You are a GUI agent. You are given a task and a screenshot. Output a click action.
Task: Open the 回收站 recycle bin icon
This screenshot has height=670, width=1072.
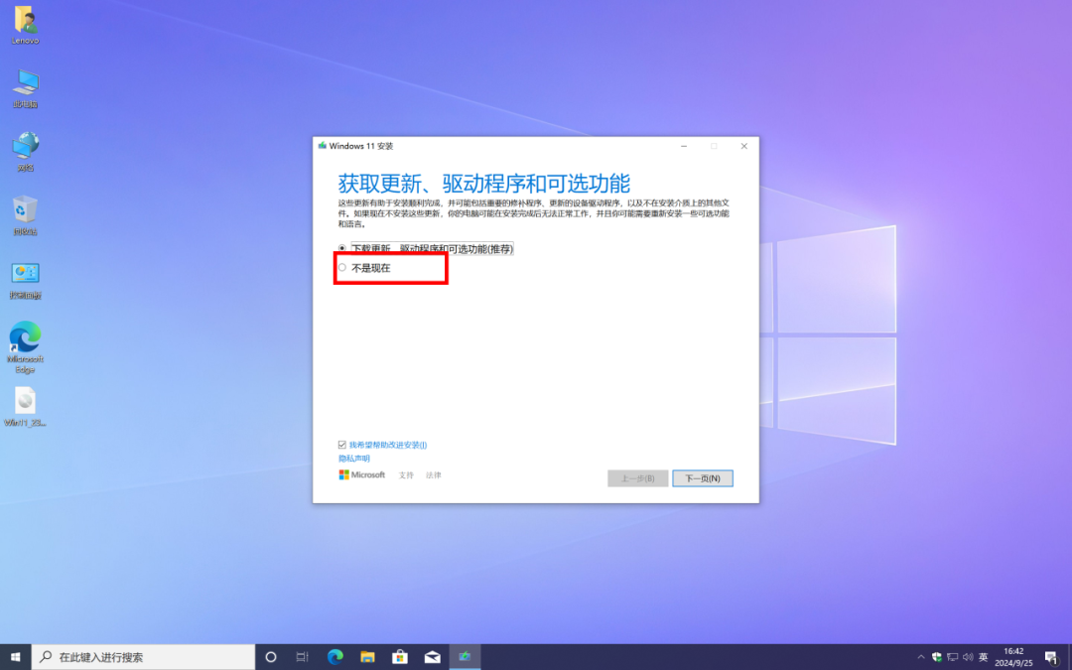[x=25, y=216]
